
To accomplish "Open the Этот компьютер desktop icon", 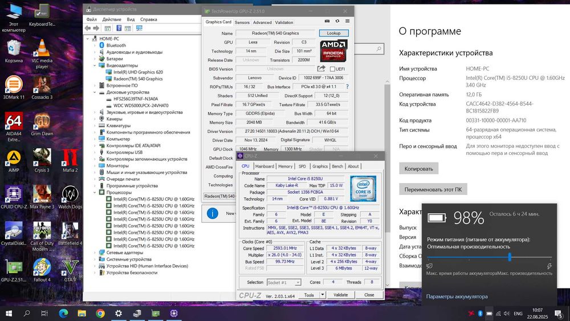I will 14,18.
